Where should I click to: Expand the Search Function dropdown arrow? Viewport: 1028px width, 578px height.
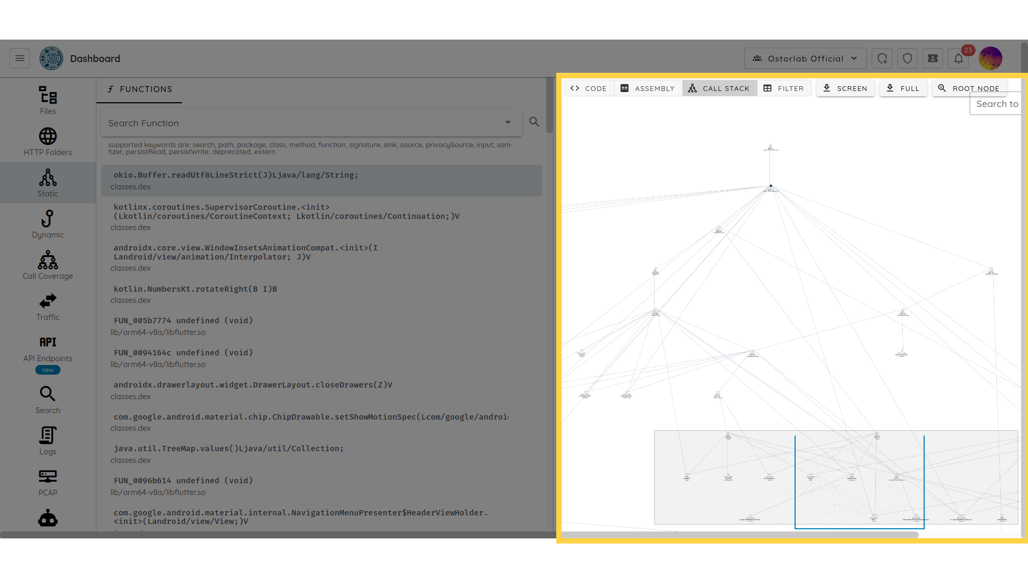[x=508, y=123]
